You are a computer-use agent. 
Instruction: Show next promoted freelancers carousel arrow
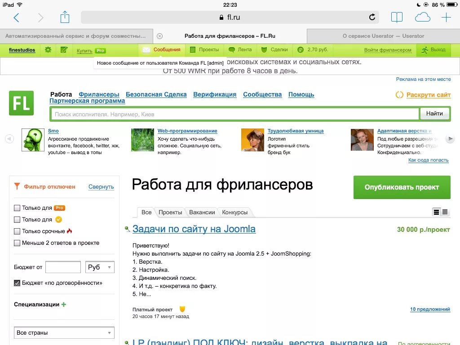pos(449,139)
